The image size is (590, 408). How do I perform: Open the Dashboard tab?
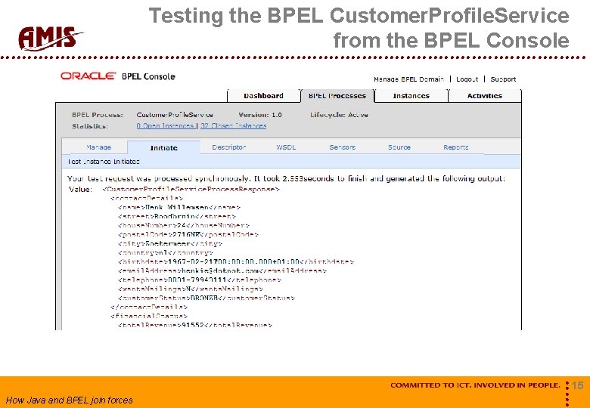(263, 96)
